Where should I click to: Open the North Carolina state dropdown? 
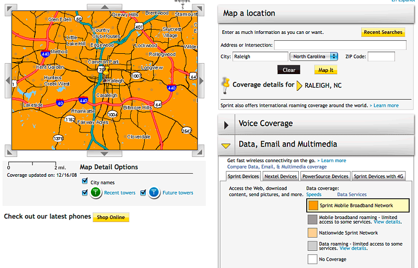point(314,56)
